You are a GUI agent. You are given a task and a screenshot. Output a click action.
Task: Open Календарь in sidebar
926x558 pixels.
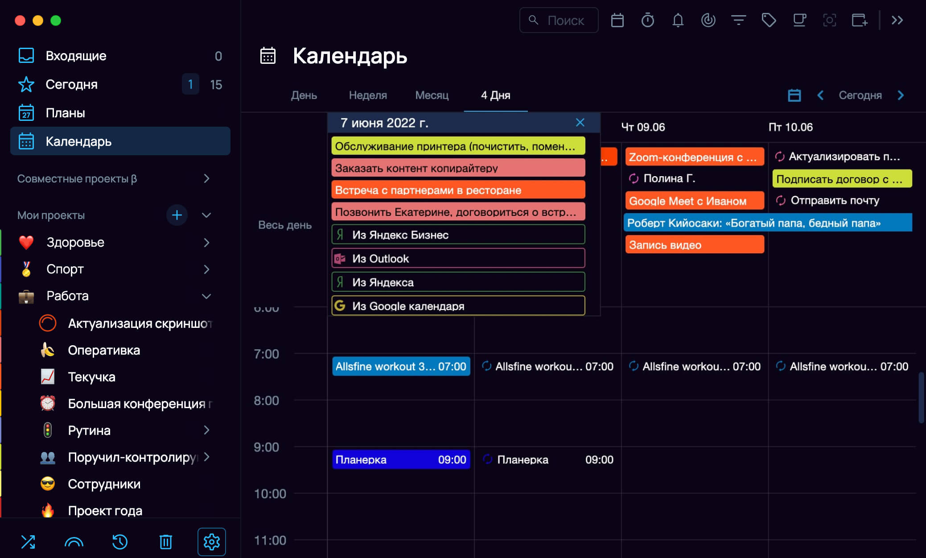[120, 141]
